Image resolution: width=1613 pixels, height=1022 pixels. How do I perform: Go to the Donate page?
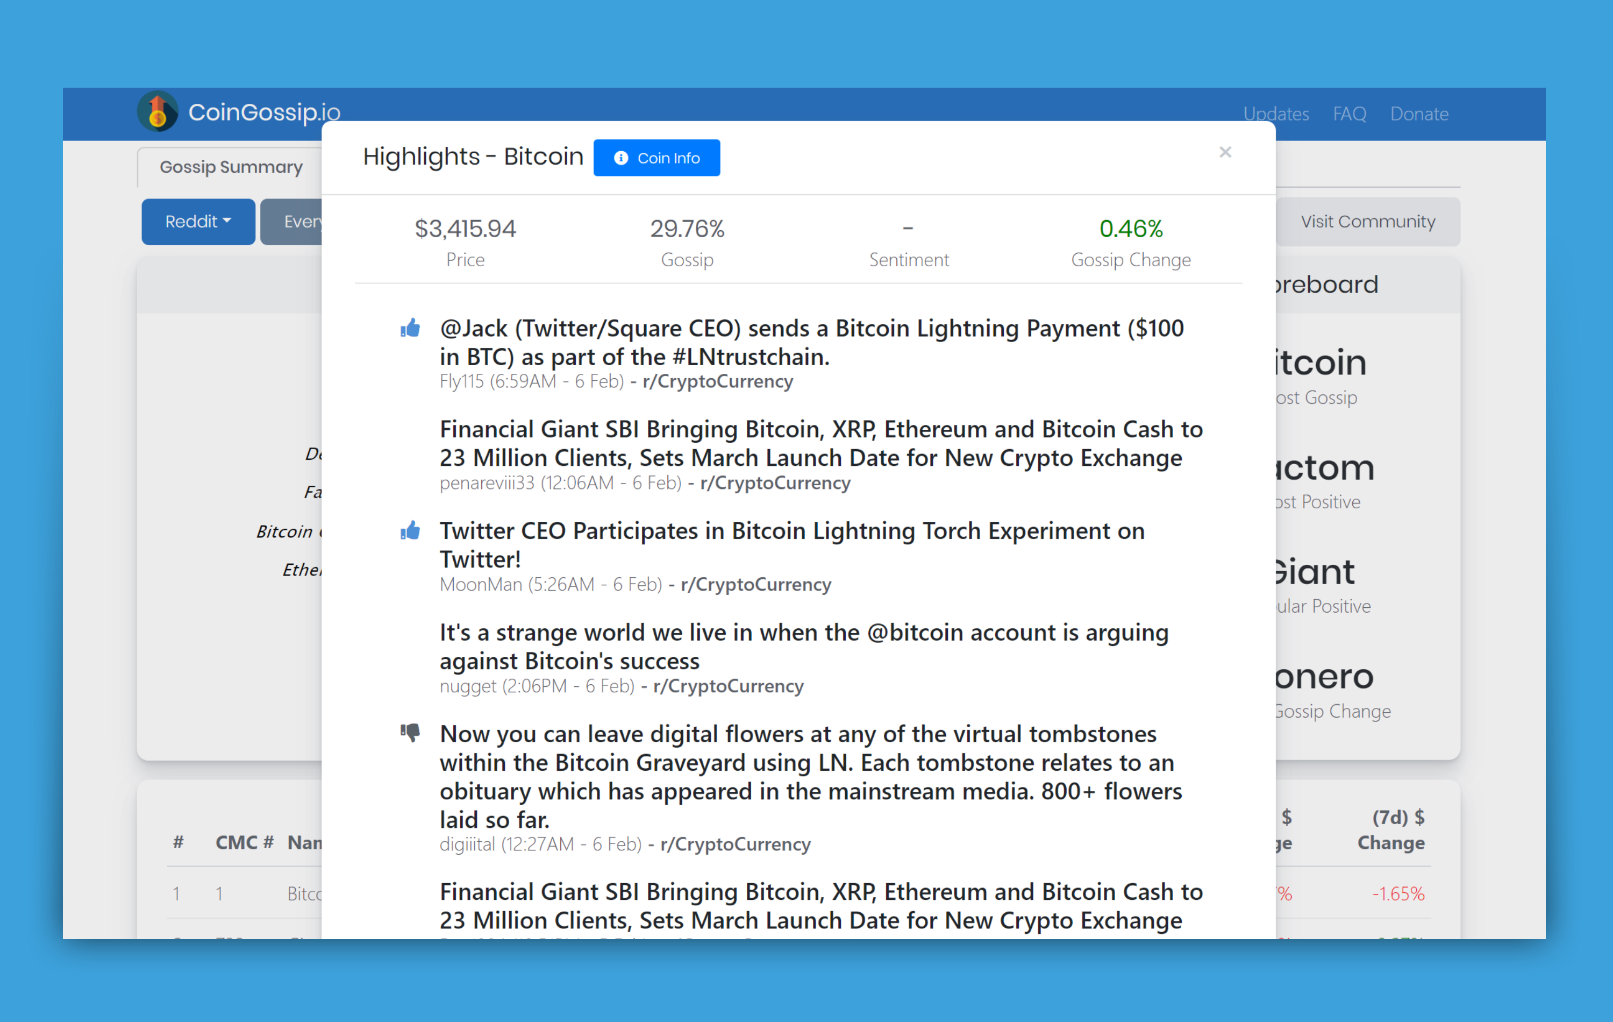1419,113
